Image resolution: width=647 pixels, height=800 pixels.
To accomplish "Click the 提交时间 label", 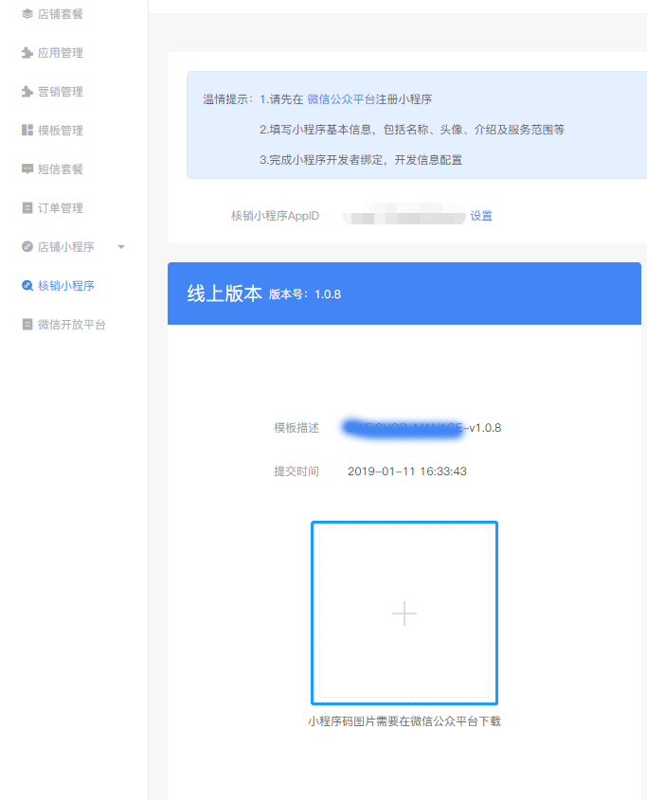I will [297, 471].
